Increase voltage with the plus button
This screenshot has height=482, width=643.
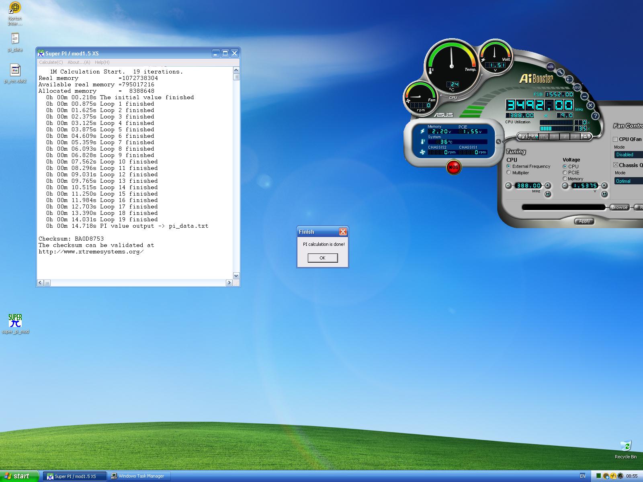click(604, 186)
